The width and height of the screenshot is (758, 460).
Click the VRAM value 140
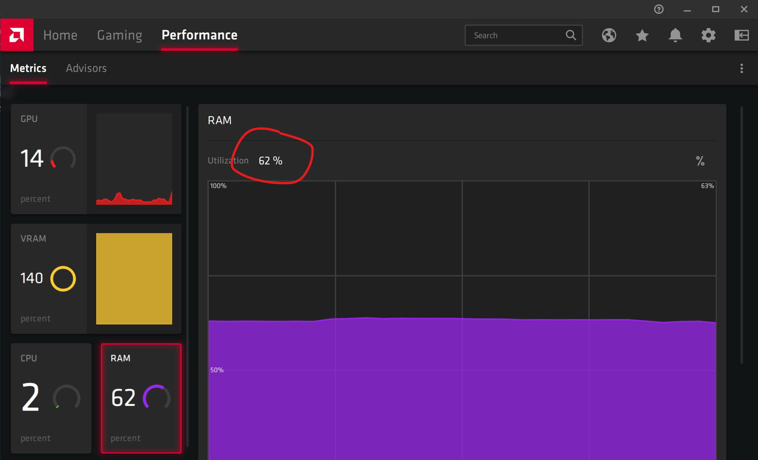pyautogui.click(x=32, y=278)
